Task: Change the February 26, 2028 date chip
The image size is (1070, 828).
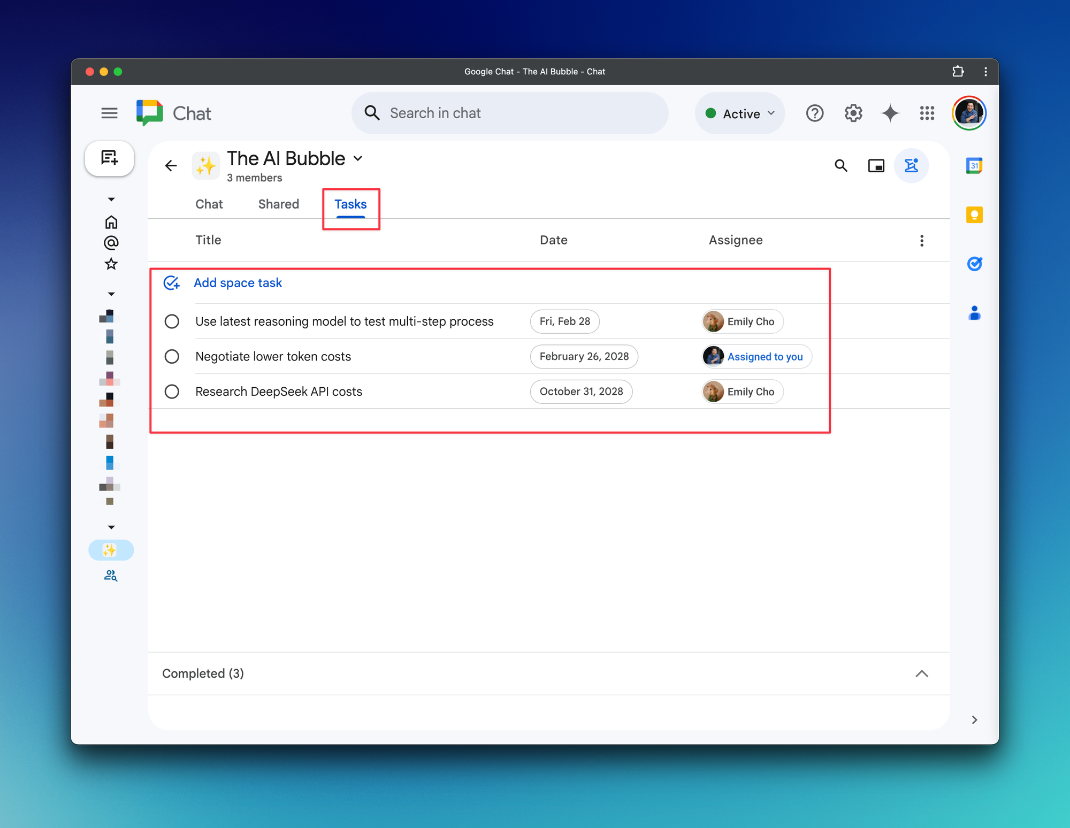Action: 584,357
